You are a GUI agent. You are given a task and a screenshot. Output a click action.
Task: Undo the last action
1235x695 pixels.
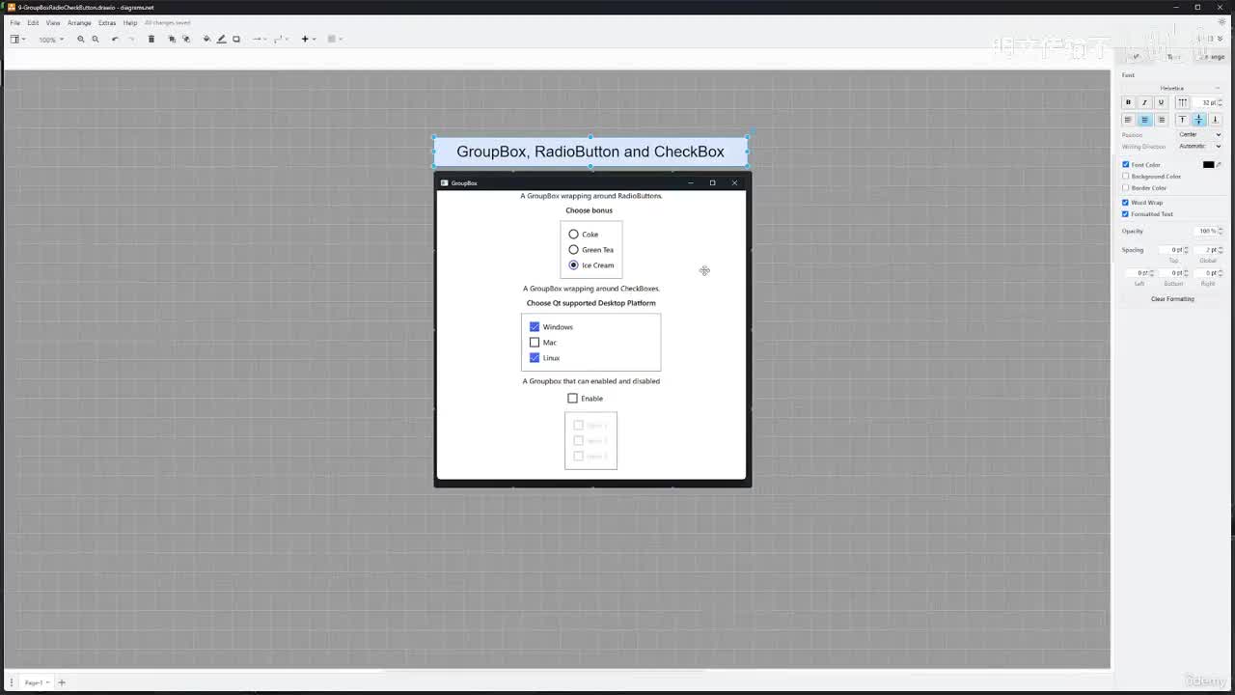[x=115, y=39]
